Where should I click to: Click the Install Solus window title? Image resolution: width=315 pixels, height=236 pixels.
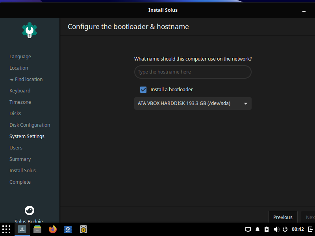tap(163, 10)
